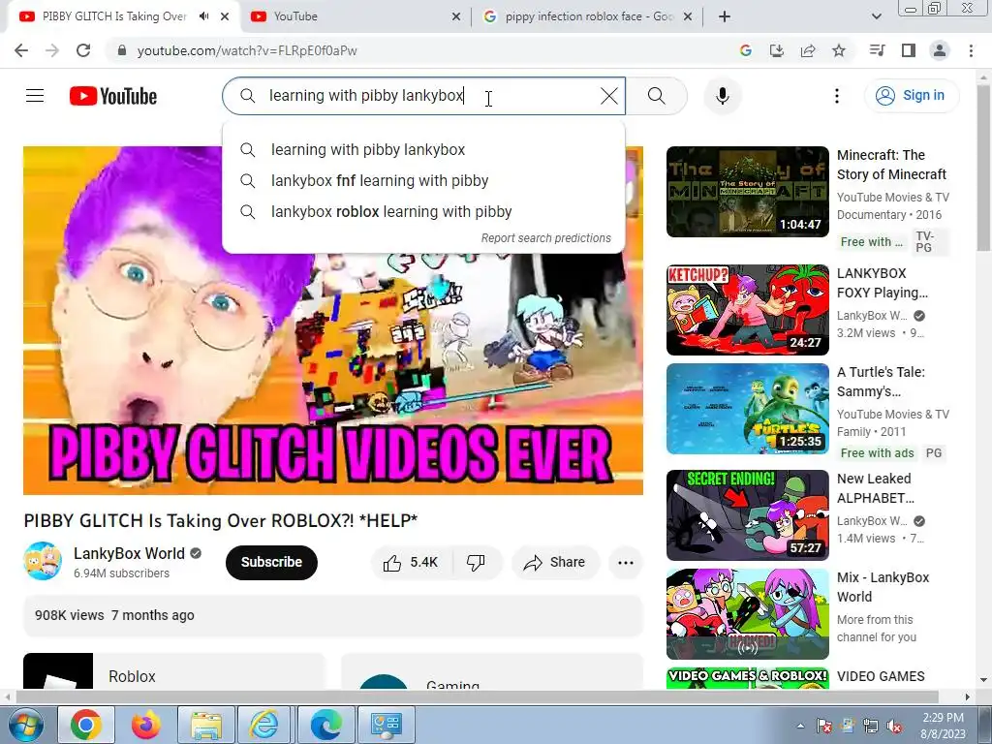Screen dimensions: 992x744
Task: Switch to the pippy infection roblox face tab
Action: pyautogui.click(x=588, y=16)
